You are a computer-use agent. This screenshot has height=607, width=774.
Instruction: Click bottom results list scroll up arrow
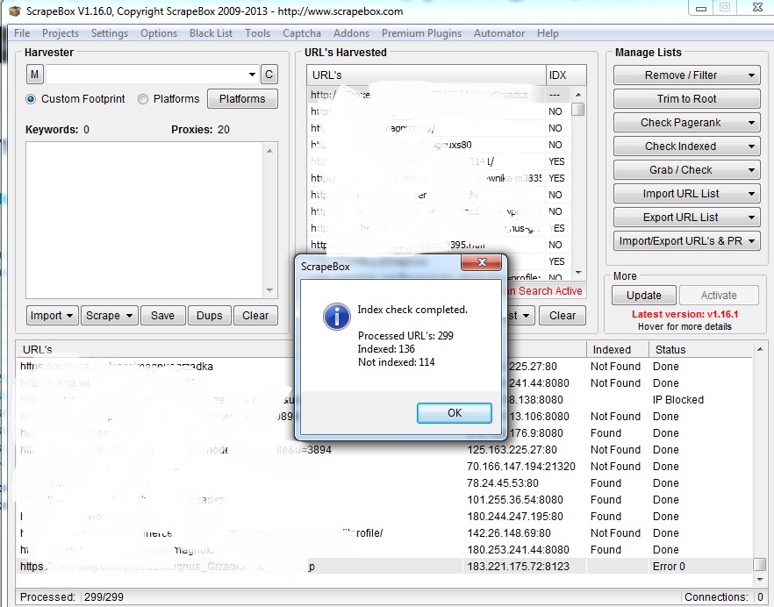[760, 349]
